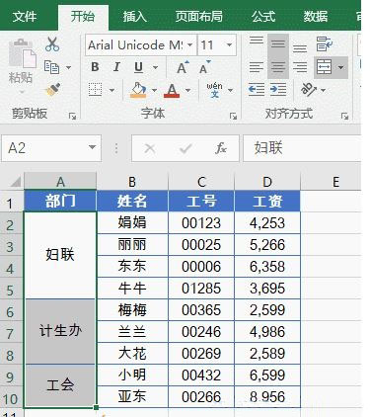Decrease indent icon
The width and height of the screenshot is (370, 417).
tap(257, 90)
